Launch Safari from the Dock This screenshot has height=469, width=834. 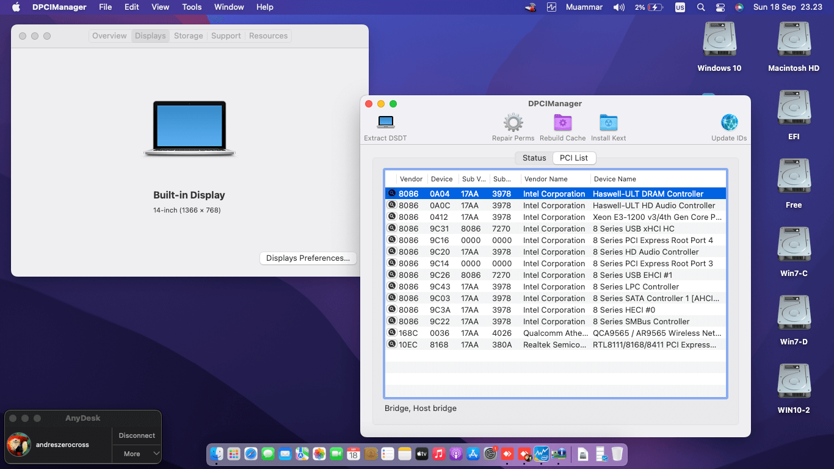pos(251,454)
